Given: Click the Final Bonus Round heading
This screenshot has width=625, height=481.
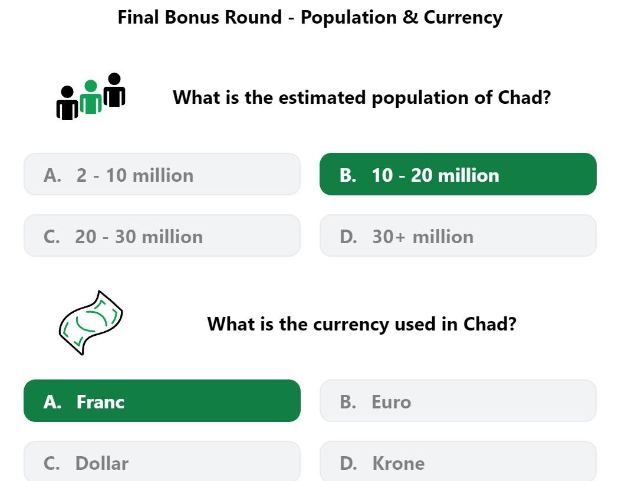Looking at the screenshot, I should [x=310, y=18].
